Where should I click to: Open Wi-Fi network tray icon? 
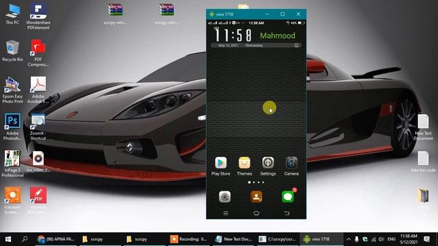tap(374, 239)
